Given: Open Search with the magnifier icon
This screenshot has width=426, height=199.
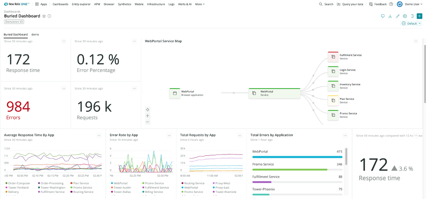Looking at the screenshot, I should 321,4.
